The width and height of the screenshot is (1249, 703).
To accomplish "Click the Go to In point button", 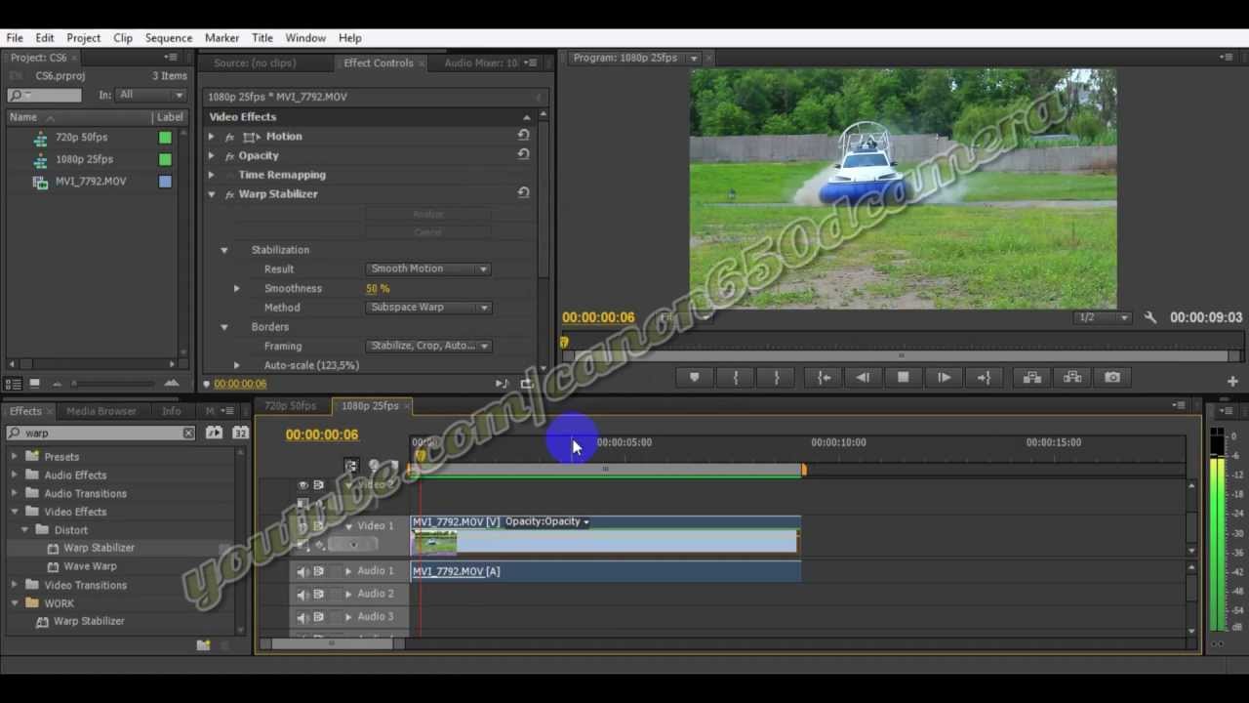I will [x=824, y=378].
